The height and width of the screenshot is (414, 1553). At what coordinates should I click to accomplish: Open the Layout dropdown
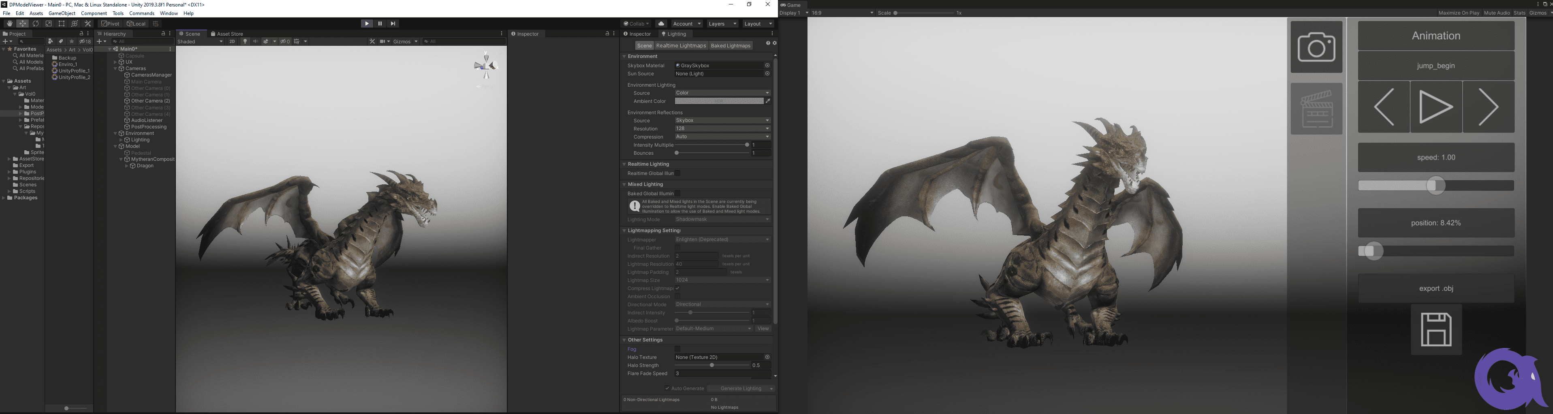click(758, 23)
